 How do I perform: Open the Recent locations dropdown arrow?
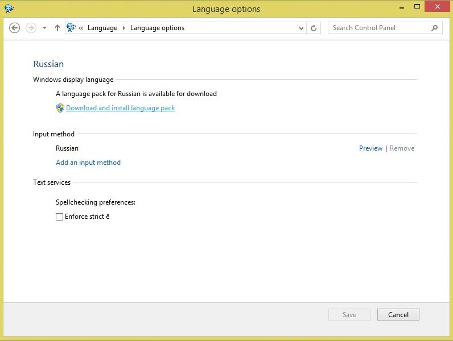[x=44, y=28]
